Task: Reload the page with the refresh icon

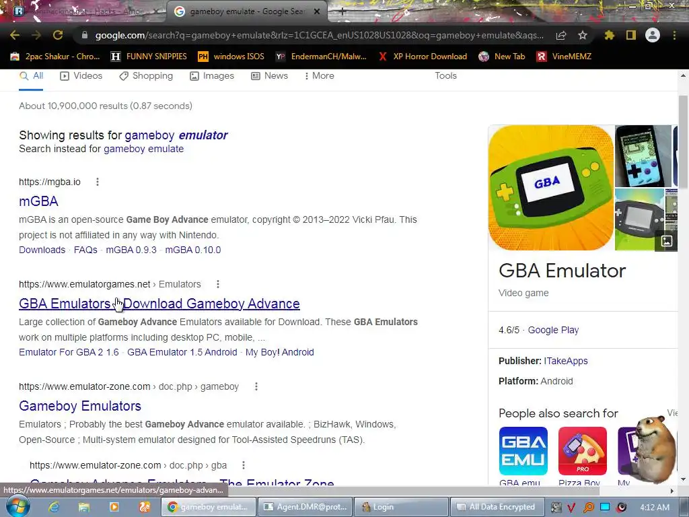Action: tap(58, 35)
